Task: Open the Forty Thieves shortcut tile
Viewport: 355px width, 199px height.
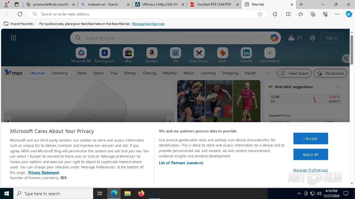Action: point(199,55)
